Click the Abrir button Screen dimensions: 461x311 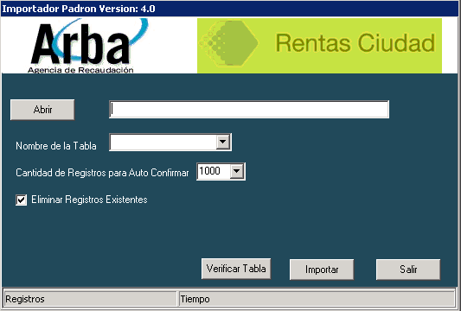pyautogui.click(x=42, y=110)
